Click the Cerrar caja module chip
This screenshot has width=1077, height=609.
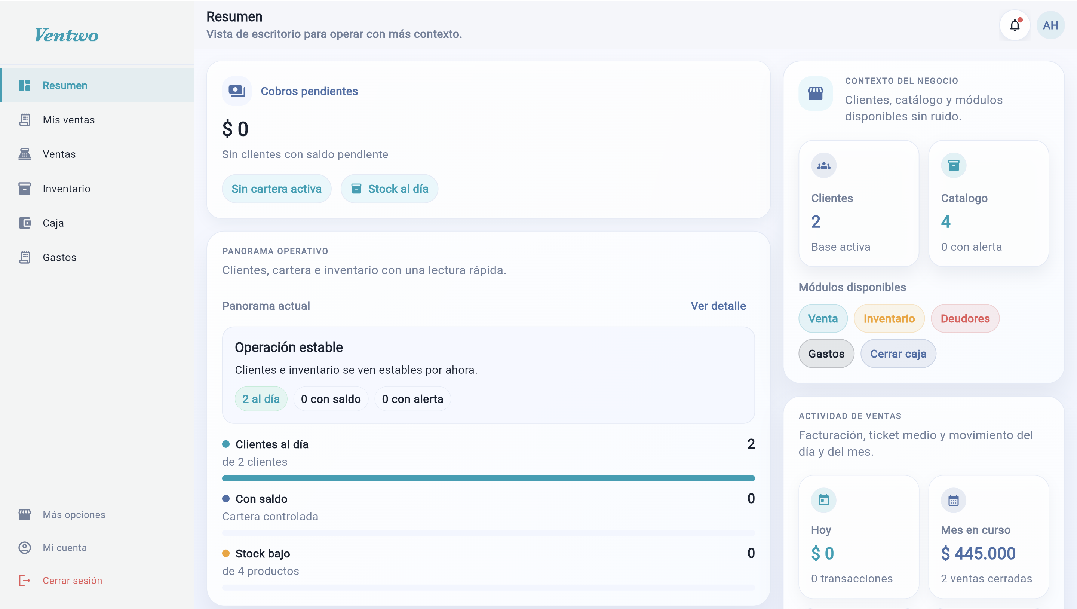click(x=898, y=354)
